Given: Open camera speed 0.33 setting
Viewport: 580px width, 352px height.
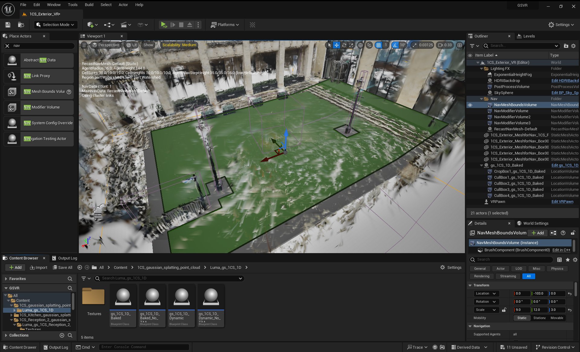Looking at the screenshot, I should tap(445, 45).
